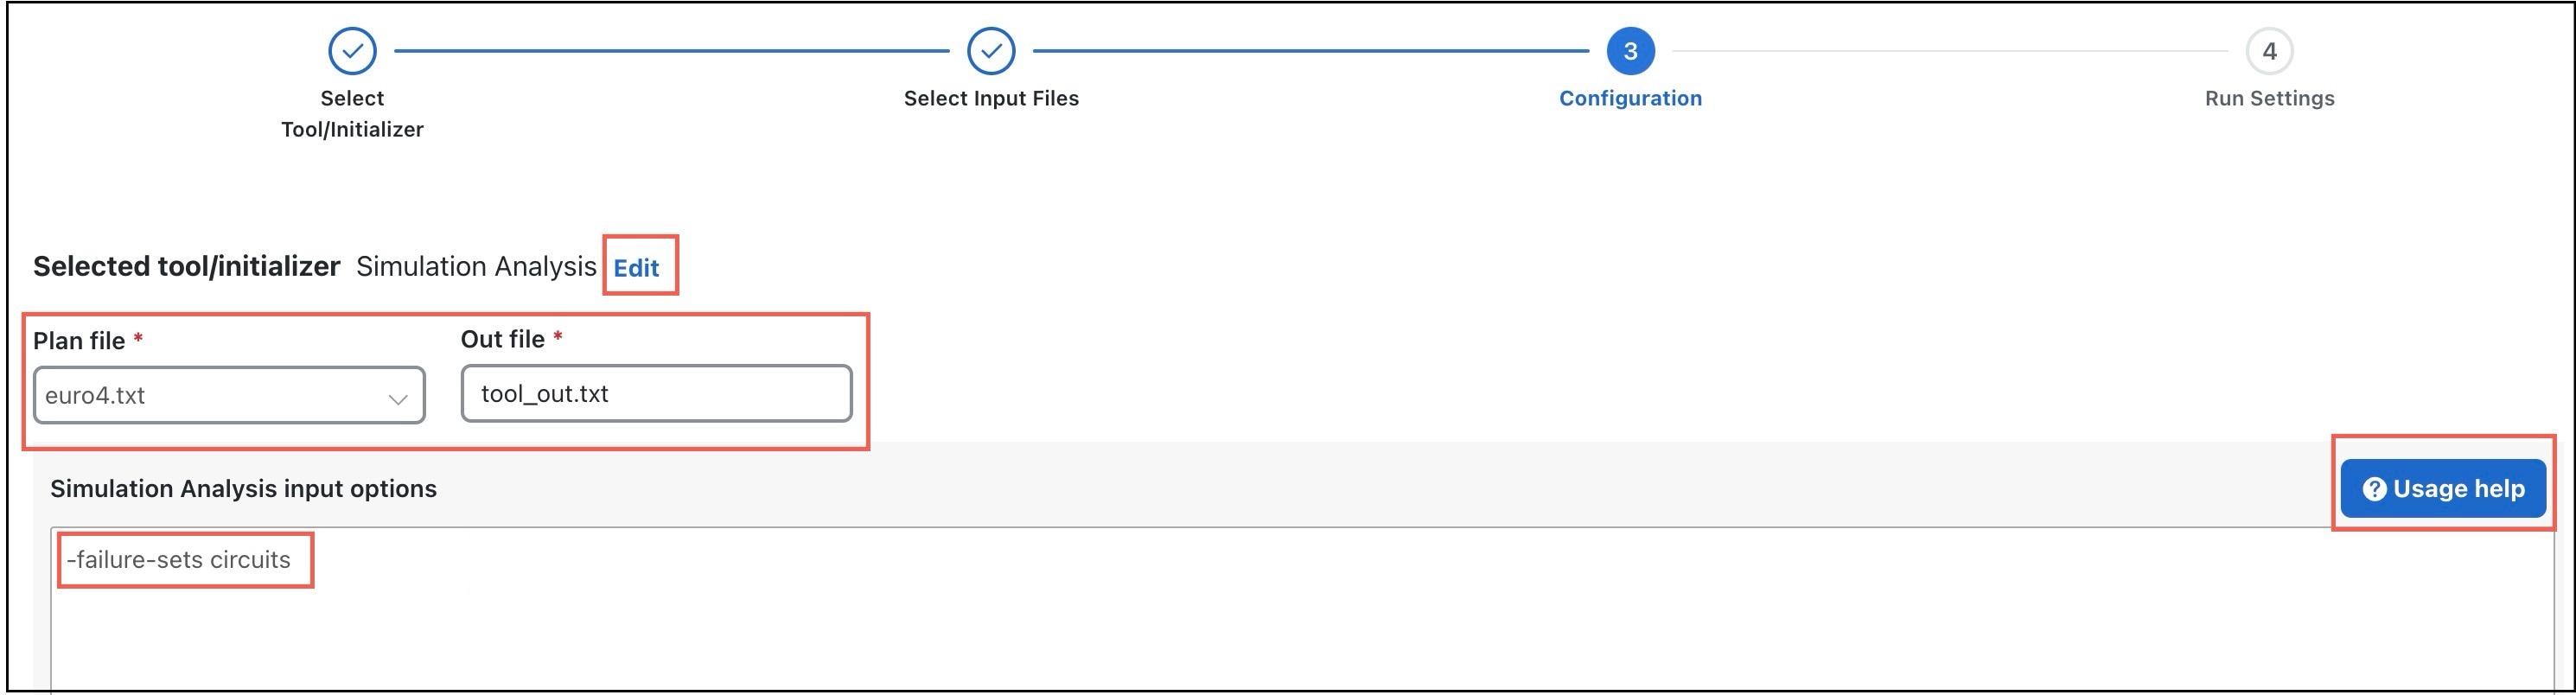The height and width of the screenshot is (695, 2576).
Task: Open Usage help
Action: [x=2443, y=489]
